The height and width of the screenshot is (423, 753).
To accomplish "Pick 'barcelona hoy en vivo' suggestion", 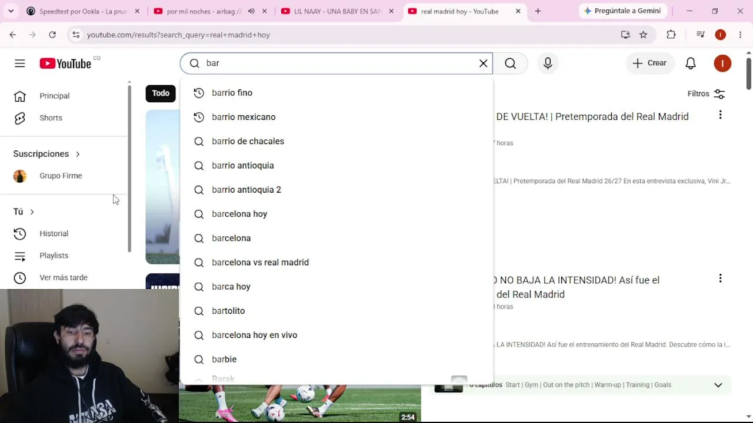I will tap(336, 335).
